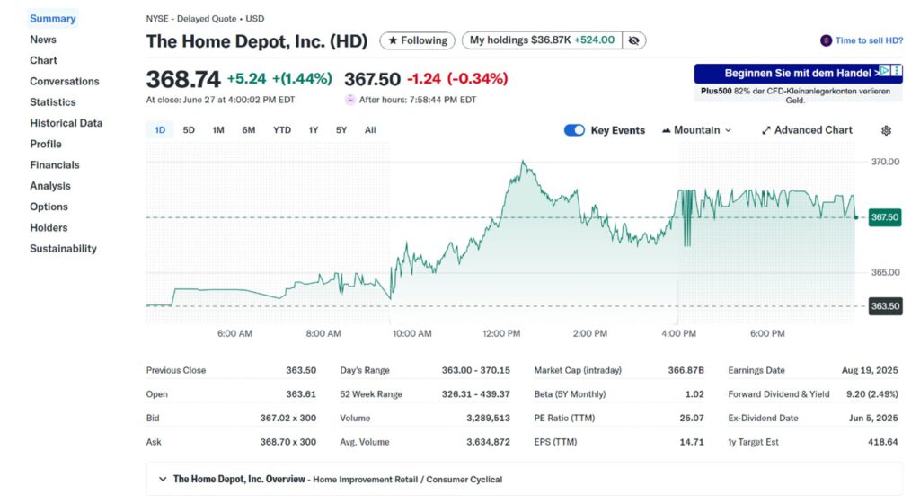Click the purple Time to sell HD icon
This screenshot has width=920, height=503.
827,40
